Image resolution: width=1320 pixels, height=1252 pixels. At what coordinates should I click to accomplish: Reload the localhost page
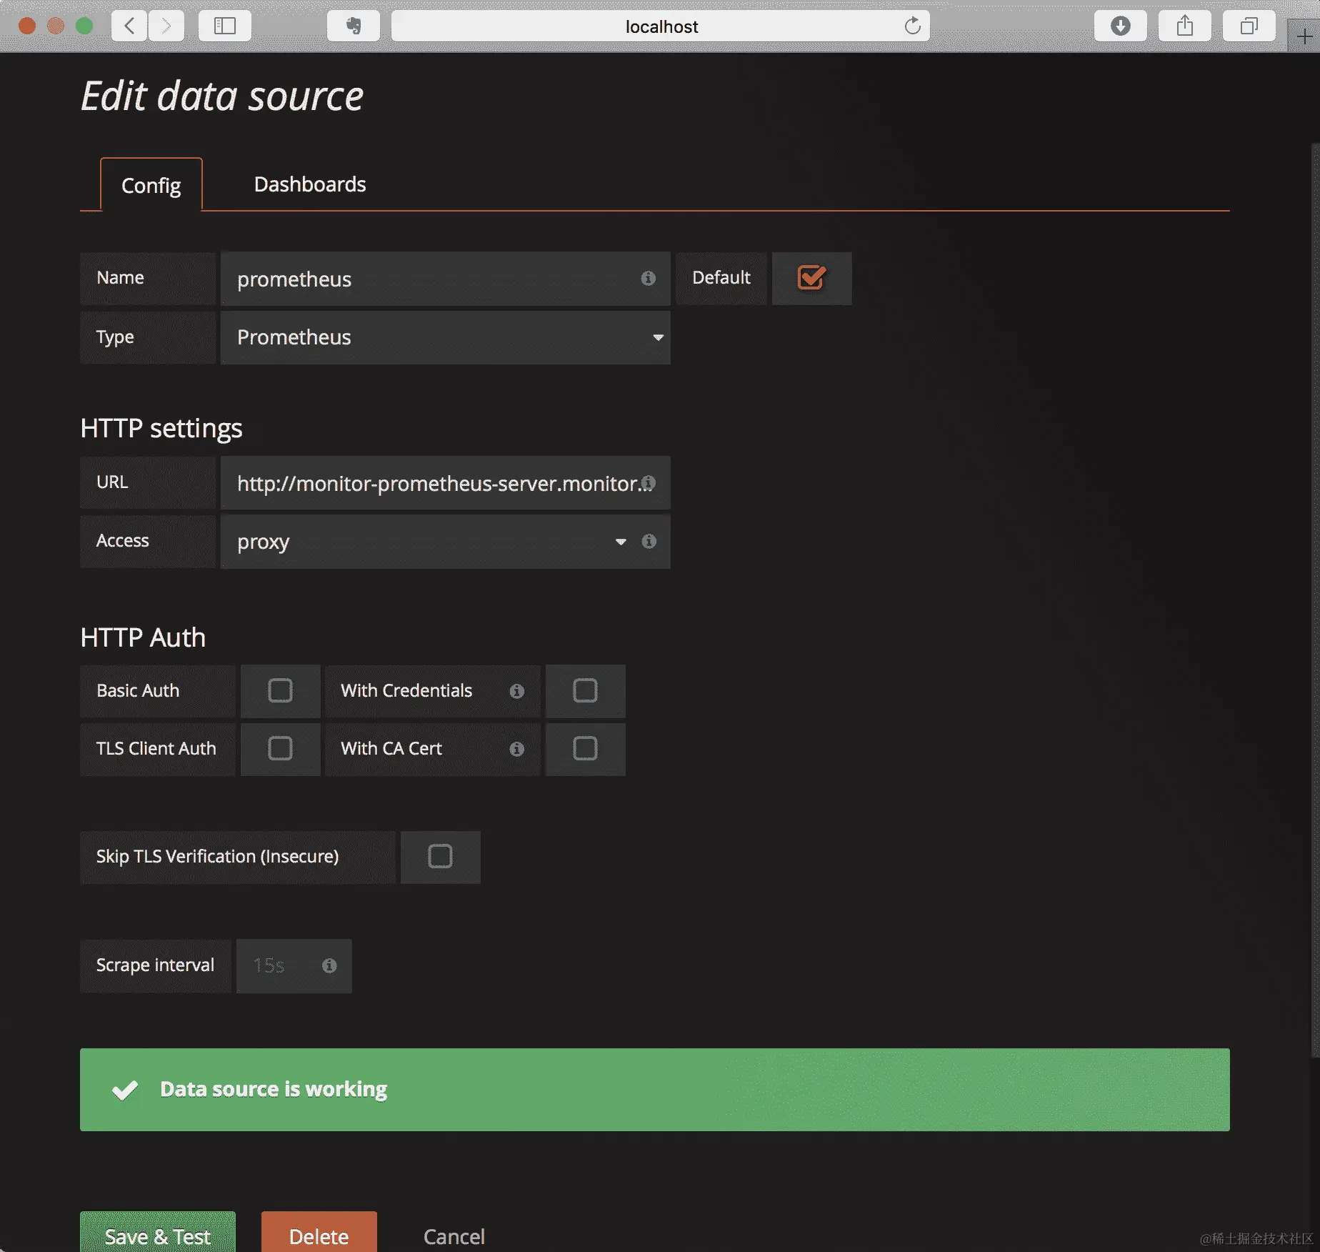coord(912,26)
